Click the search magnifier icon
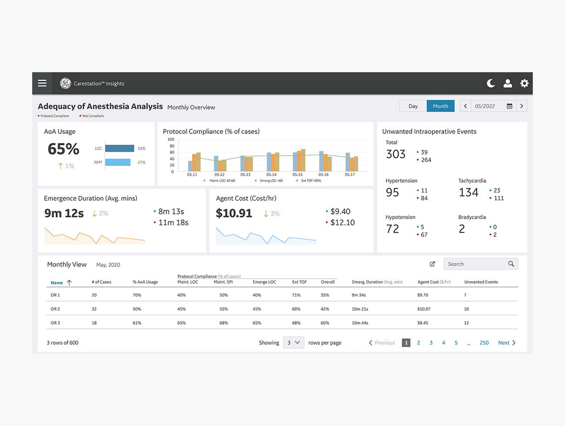This screenshot has width=565, height=426. 511,264
